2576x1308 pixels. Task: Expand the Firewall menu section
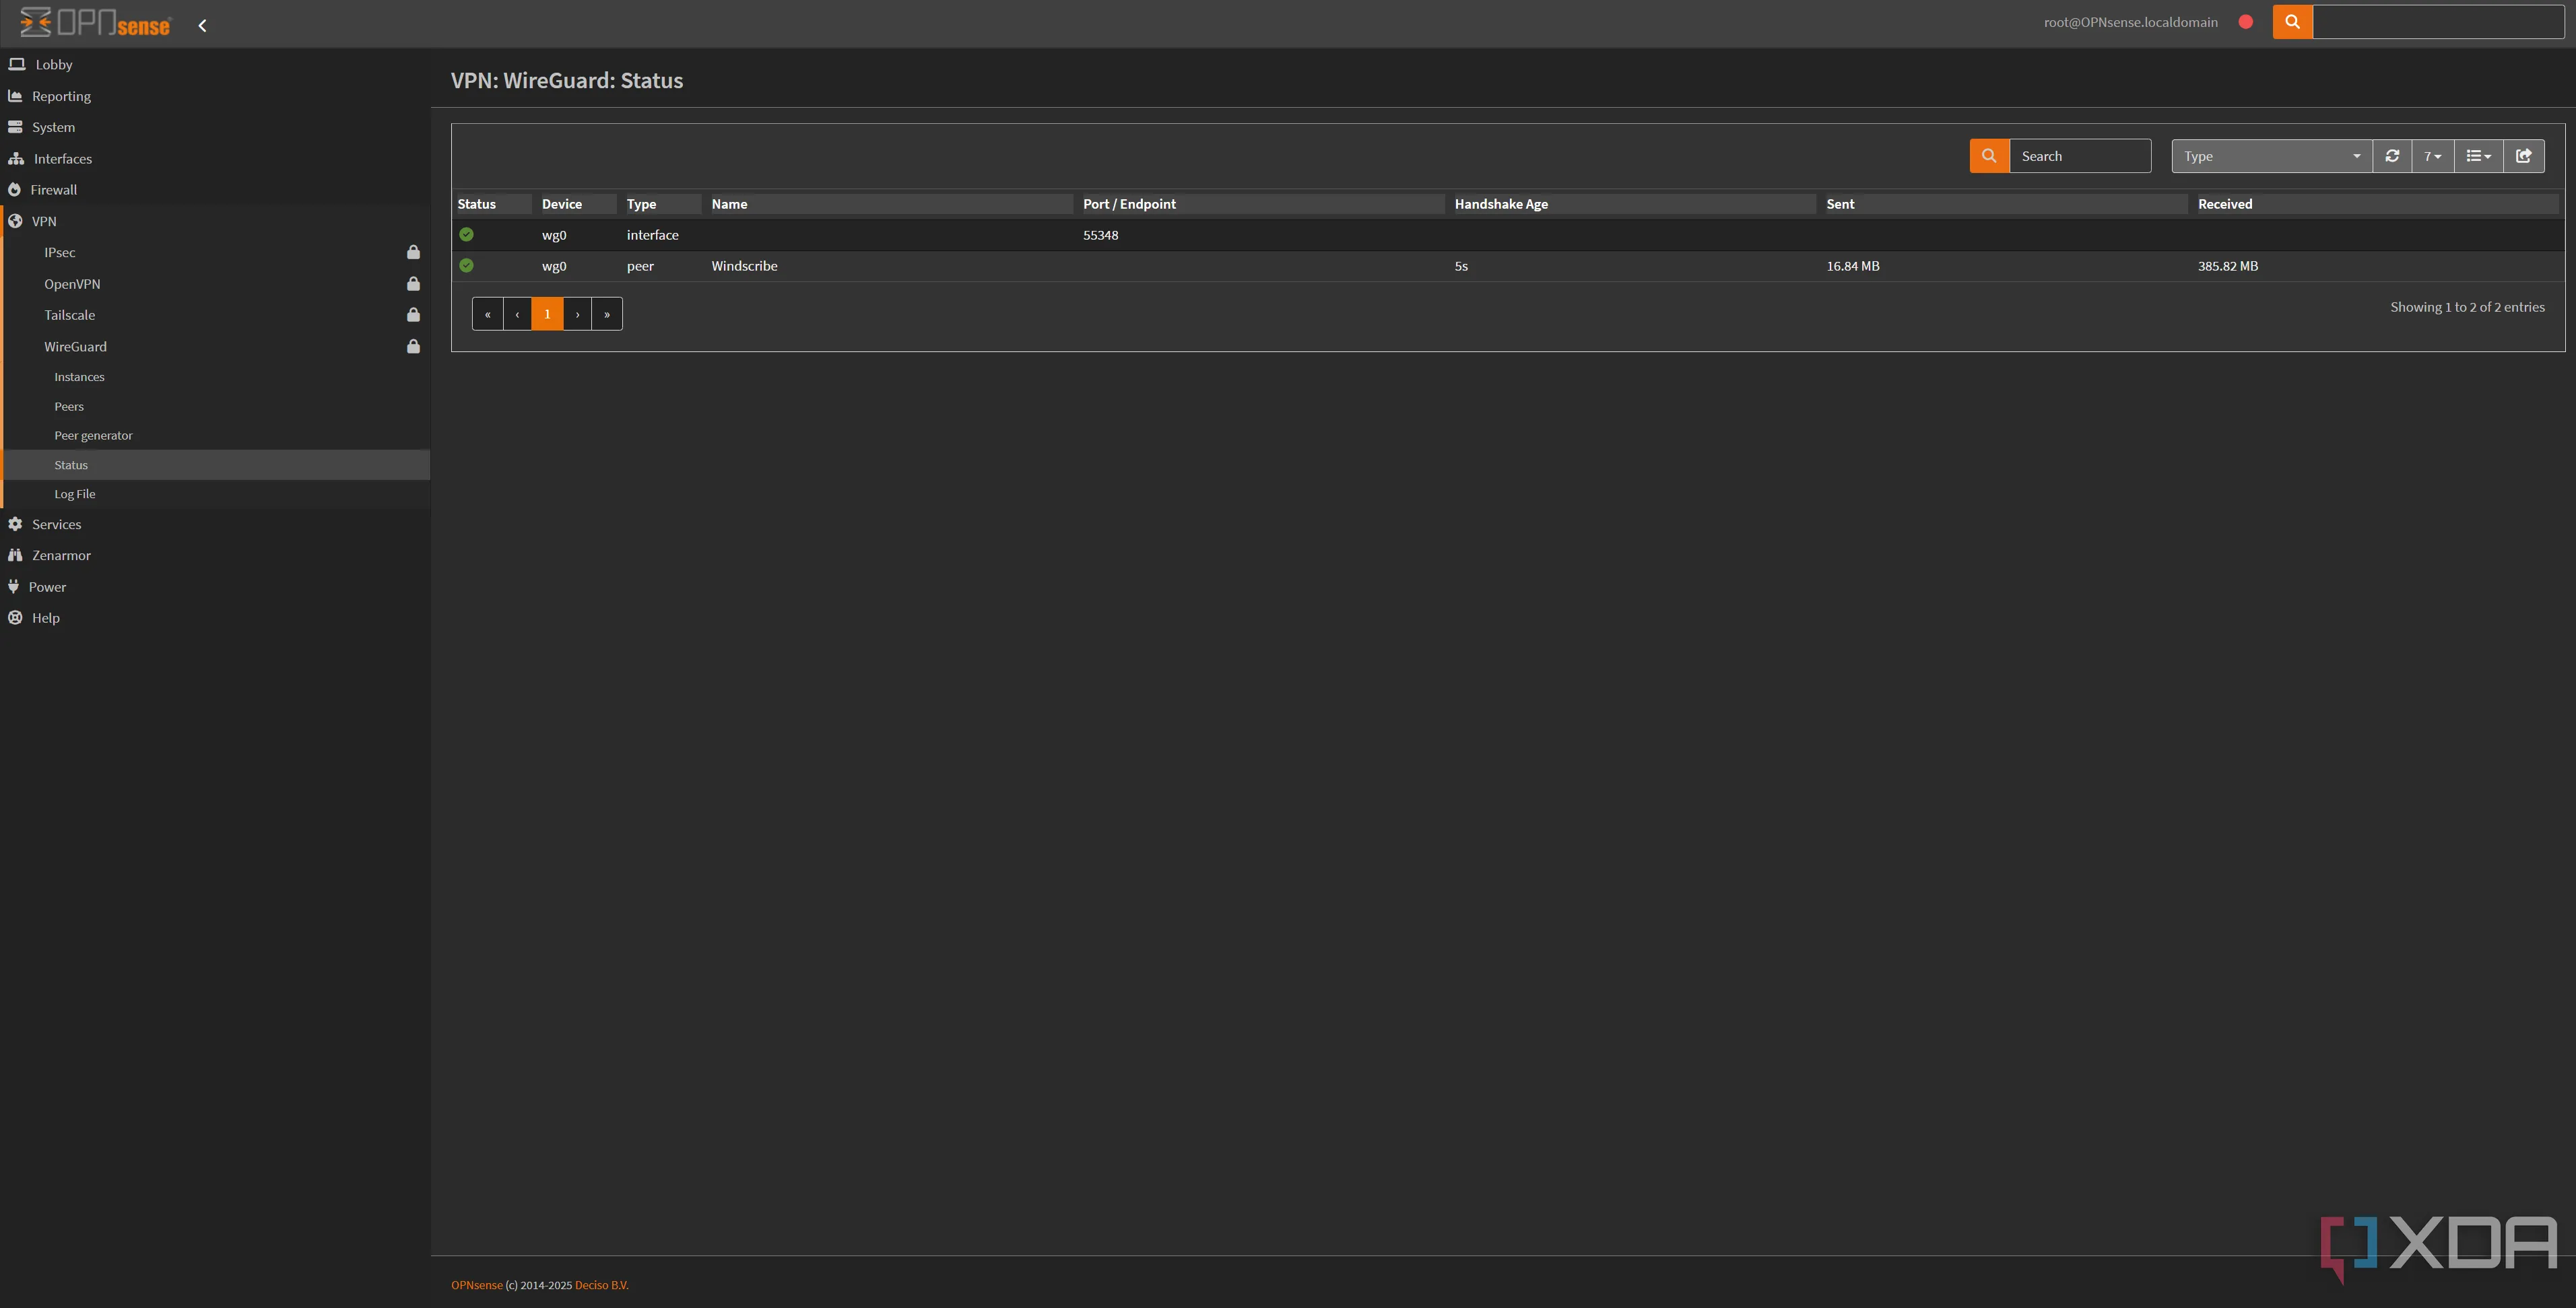coord(54,190)
